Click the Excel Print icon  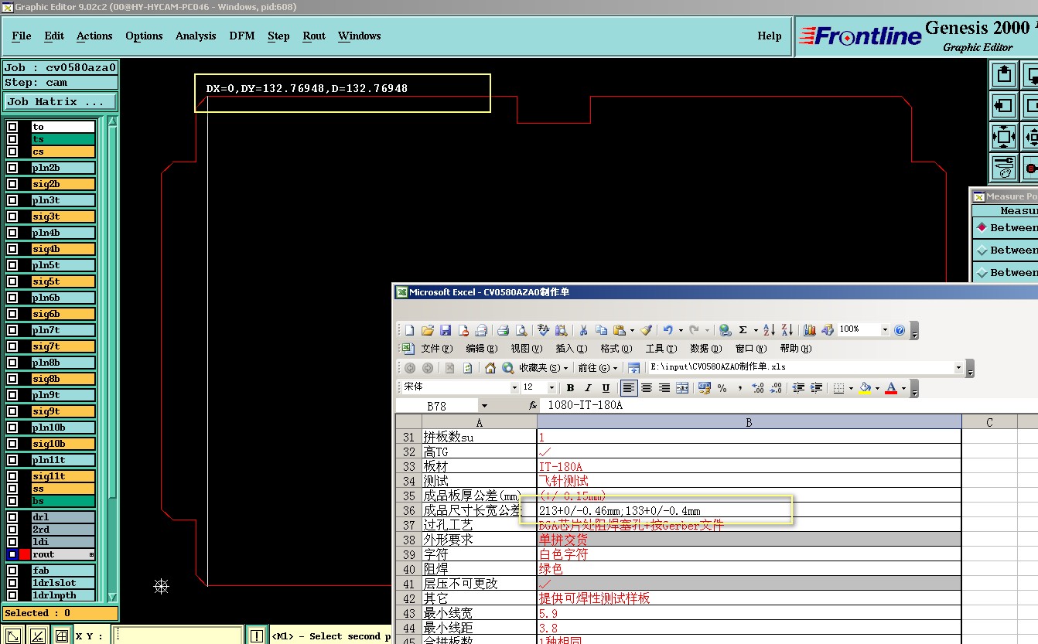(503, 330)
